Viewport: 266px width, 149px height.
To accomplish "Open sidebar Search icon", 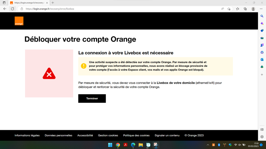I will pyautogui.click(x=262, y=16).
